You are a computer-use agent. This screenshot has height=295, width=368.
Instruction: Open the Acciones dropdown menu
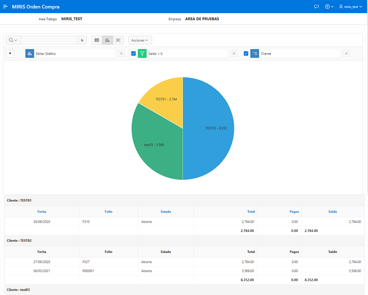click(140, 40)
